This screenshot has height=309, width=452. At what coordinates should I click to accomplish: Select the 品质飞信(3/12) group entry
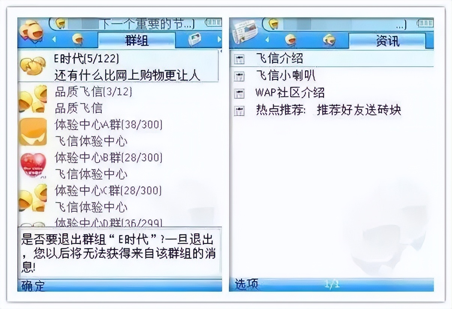coord(118,100)
